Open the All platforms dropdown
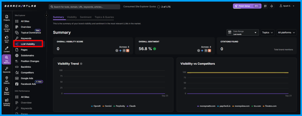 (x=286, y=32)
